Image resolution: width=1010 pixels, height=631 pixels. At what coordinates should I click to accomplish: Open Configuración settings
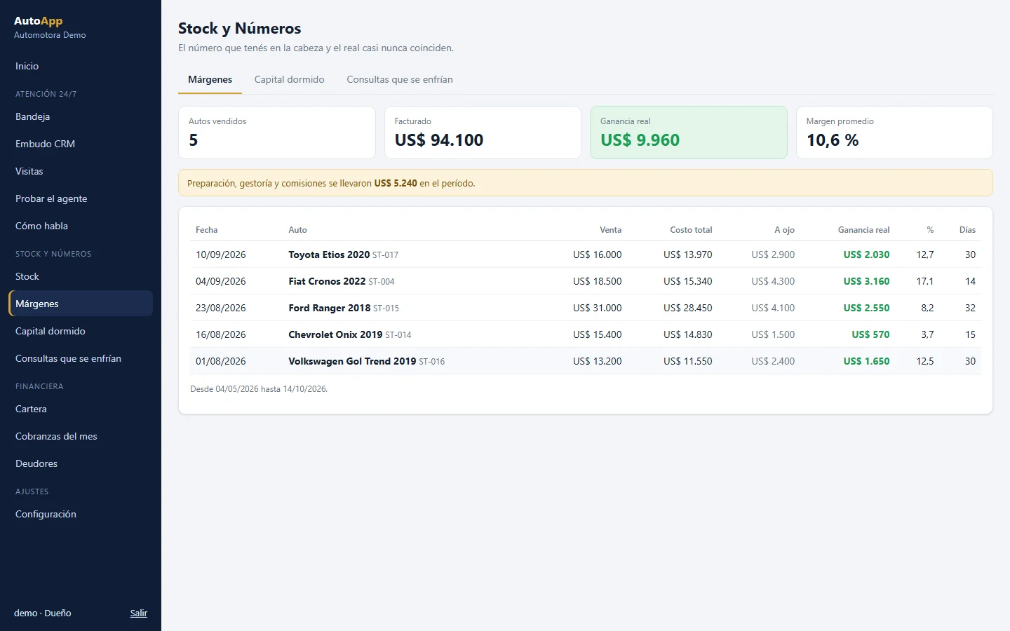[81, 514]
